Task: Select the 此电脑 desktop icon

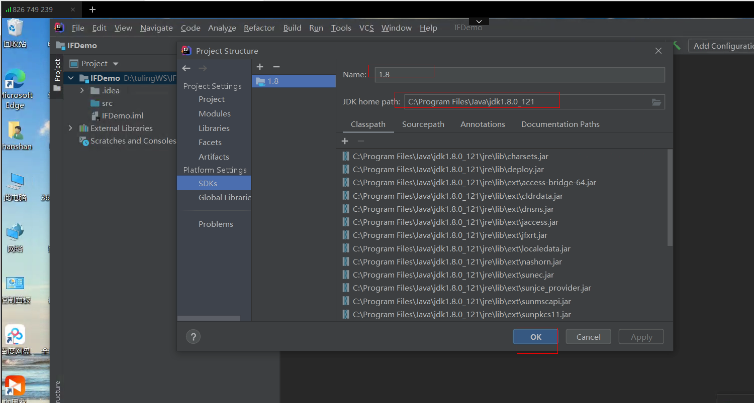Action: pos(15,187)
